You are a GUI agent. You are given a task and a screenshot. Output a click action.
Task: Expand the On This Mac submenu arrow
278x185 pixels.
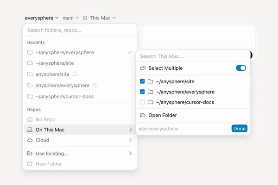tap(131, 129)
